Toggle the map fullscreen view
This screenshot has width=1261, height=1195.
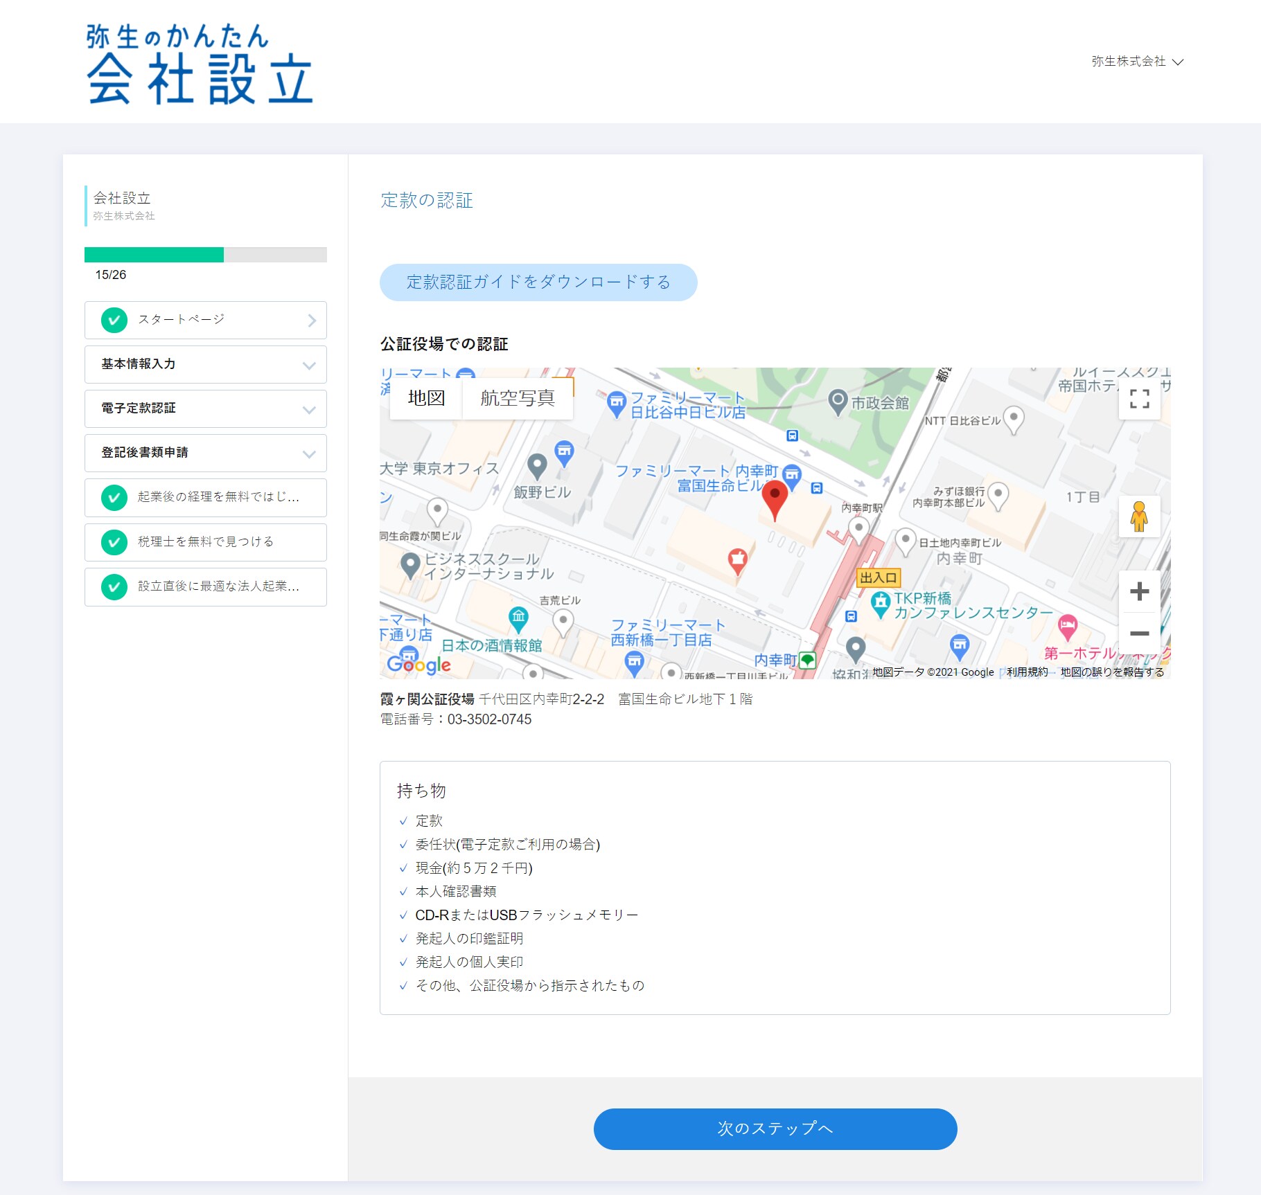pyautogui.click(x=1140, y=399)
